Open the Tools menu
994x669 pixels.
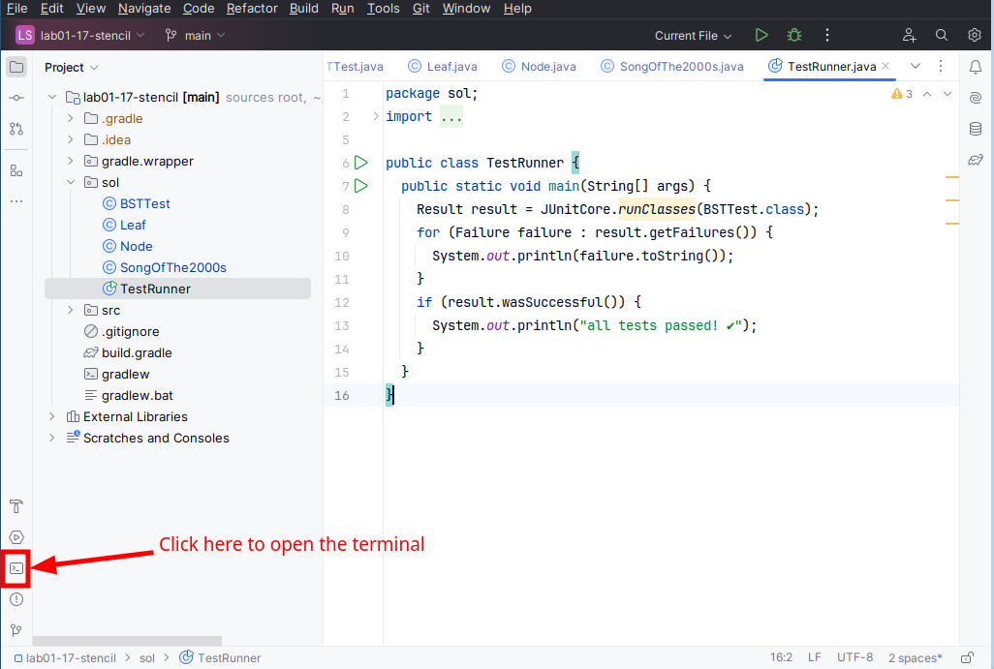coord(383,9)
